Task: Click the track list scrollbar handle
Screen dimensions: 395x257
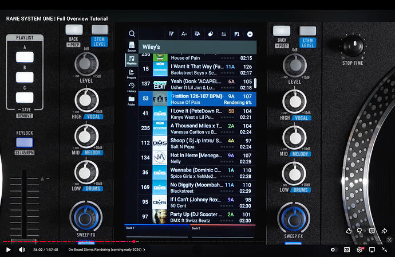Action: pos(255,83)
